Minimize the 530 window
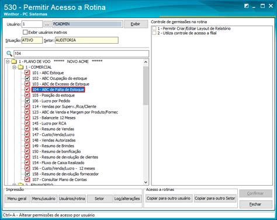Viewport: 277px width, 220px height. [254, 6]
